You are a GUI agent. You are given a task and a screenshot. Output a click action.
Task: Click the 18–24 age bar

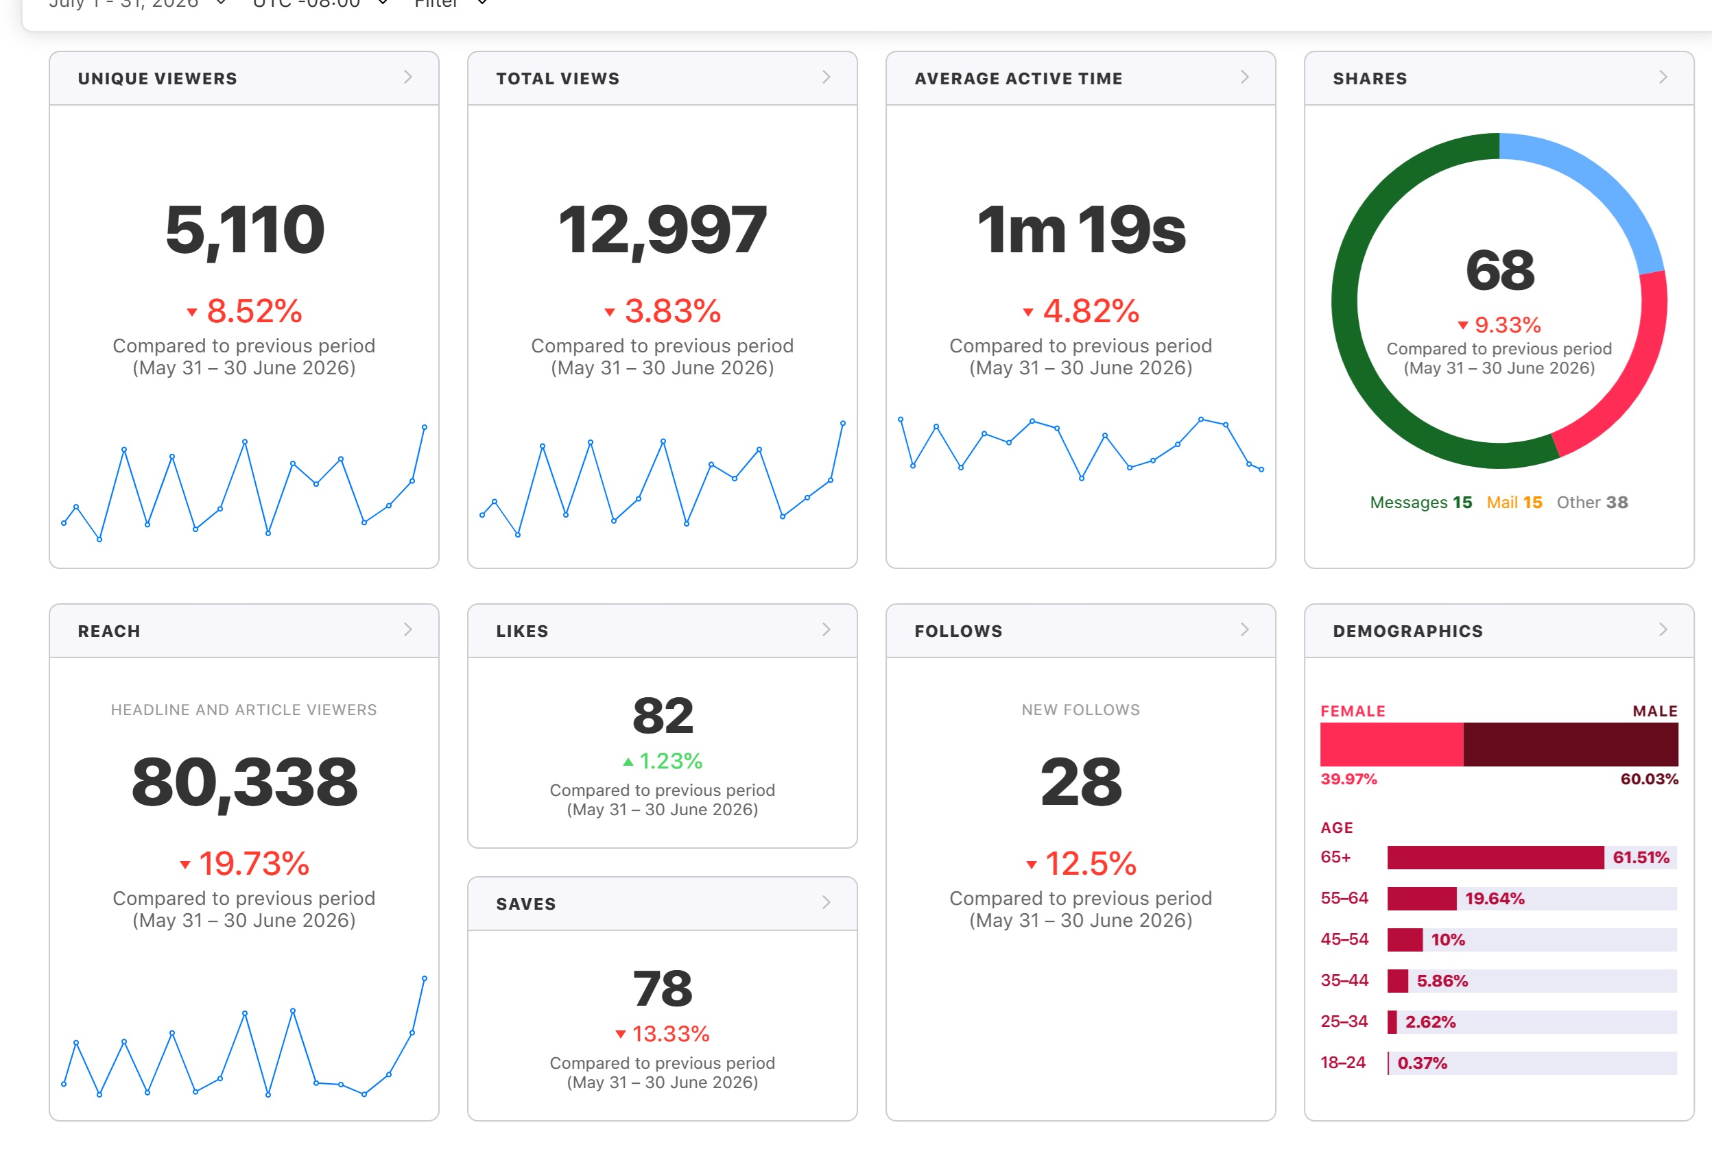click(x=1532, y=1063)
